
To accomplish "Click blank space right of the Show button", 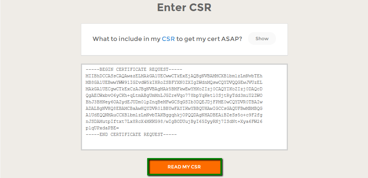I will [282, 39].
